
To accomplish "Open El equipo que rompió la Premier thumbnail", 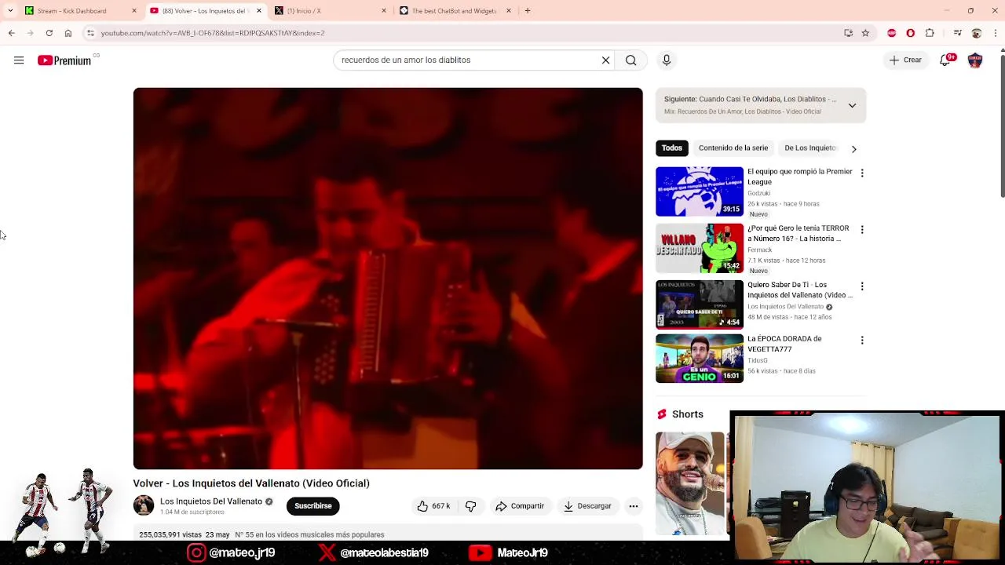I will tap(700, 191).
